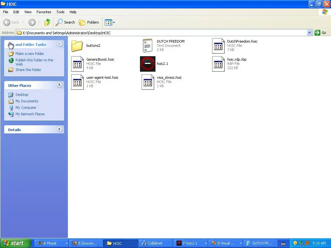The width and height of the screenshot is (331, 248).
Task: Click the Publish to Web globe icon
Action: tap(11, 60)
